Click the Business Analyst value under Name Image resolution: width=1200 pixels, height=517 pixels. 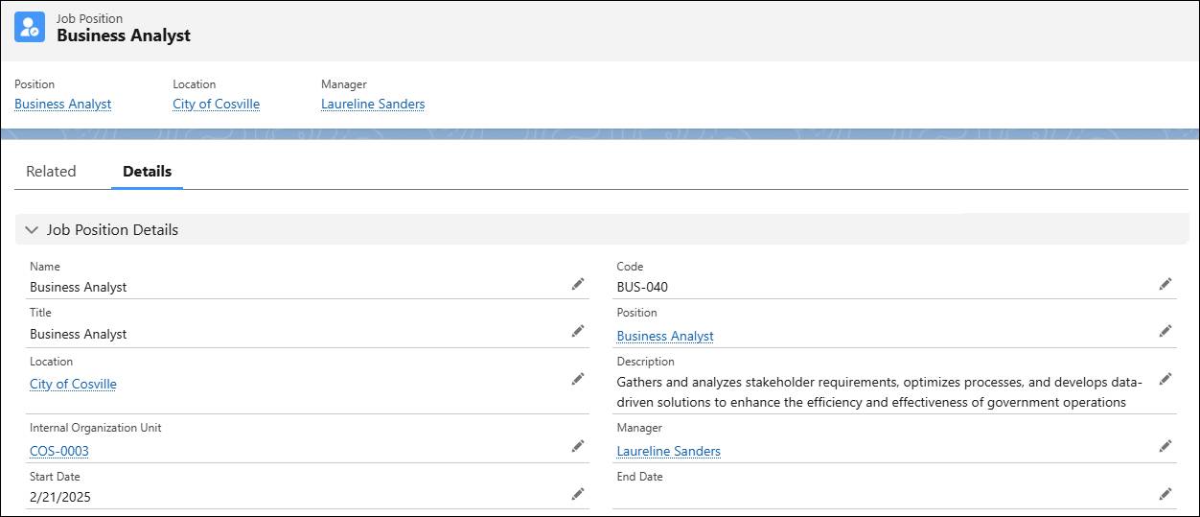point(78,287)
